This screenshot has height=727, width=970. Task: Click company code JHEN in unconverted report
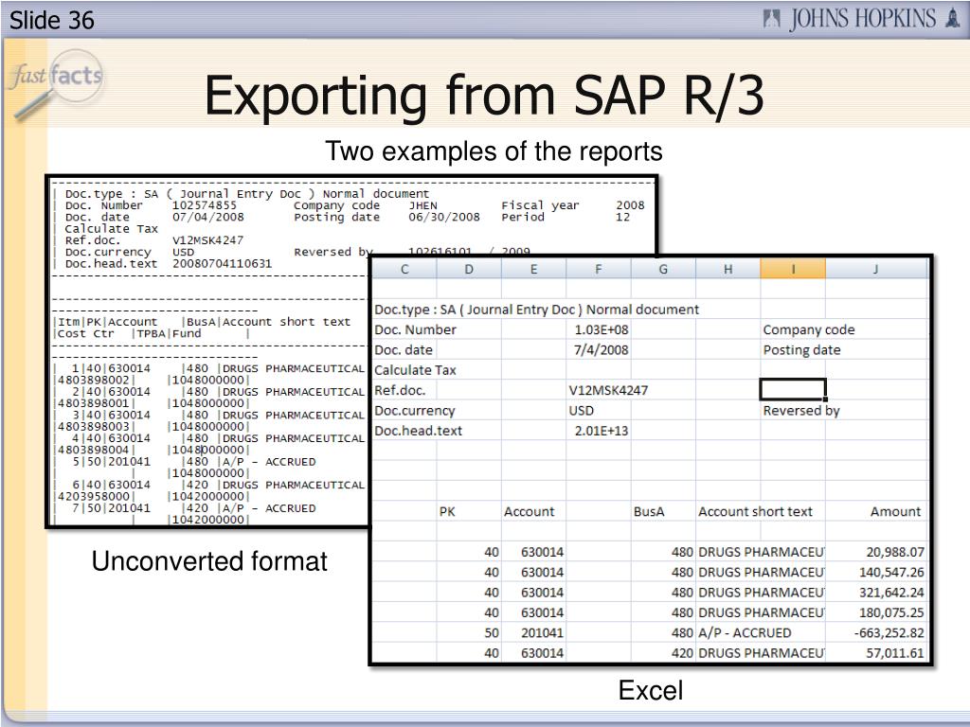click(423, 205)
